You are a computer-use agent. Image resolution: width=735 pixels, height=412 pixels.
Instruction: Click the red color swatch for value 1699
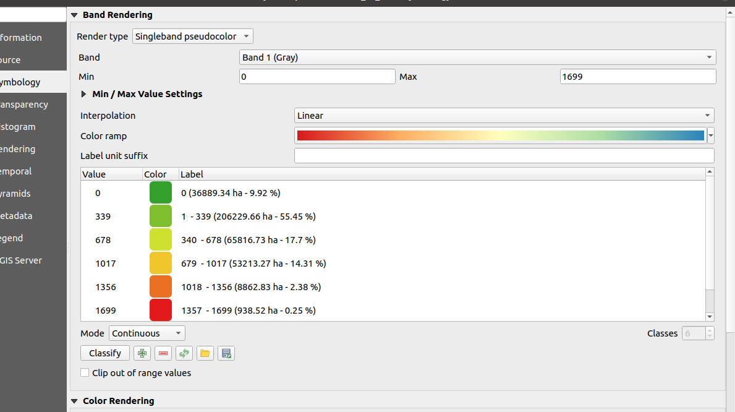tap(161, 311)
